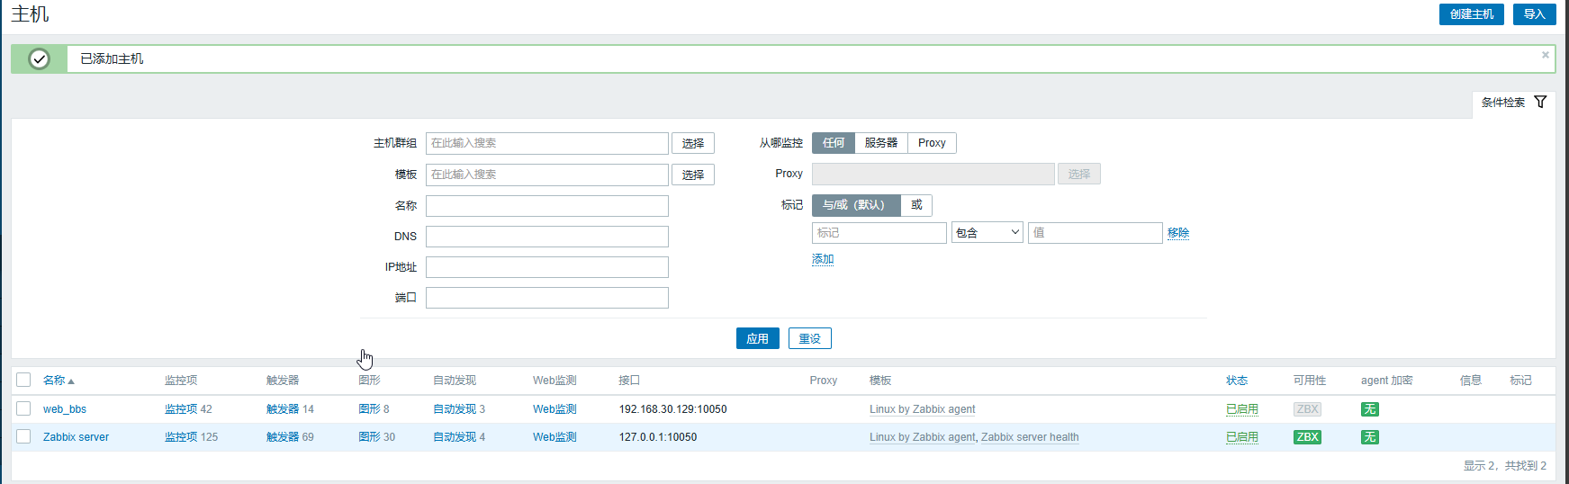Open 监控项 125 for Zabbix server

coord(181,437)
